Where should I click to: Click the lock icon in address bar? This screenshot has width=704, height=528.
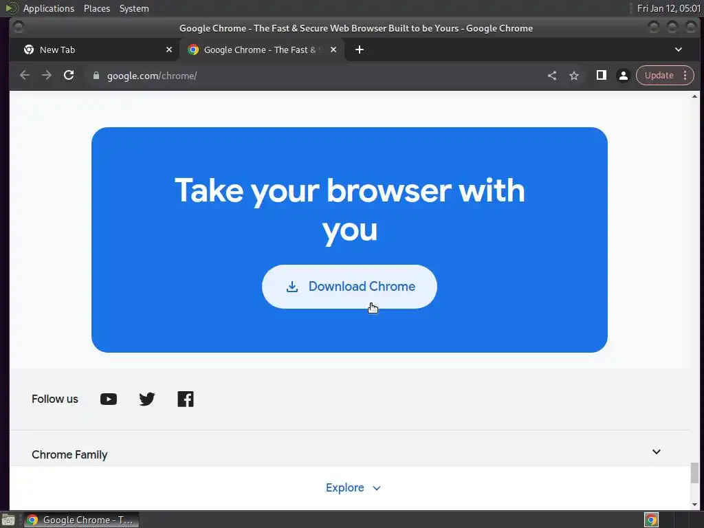tap(96, 76)
